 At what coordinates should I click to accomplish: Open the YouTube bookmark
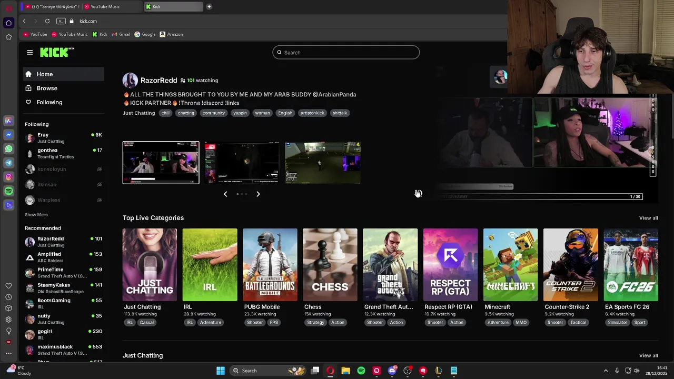[x=35, y=34]
